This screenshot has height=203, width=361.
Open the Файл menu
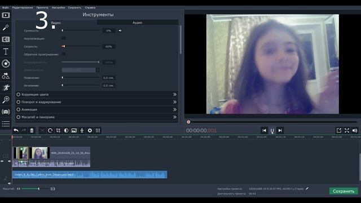pyautogui.click(x=5, y=7)
